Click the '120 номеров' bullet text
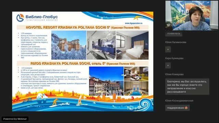219x123 pixels. [26, 33]
